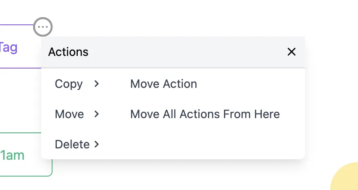Viewport: 358px width, 190px height.
Task: Click the purple connector line left of three-dot icon
Action: [x=17, y=25]
